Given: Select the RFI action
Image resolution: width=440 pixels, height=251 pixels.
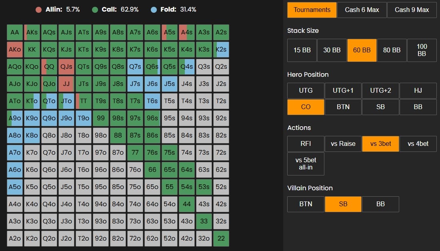Looking at the screenshot, I should (x=305, y=143).
